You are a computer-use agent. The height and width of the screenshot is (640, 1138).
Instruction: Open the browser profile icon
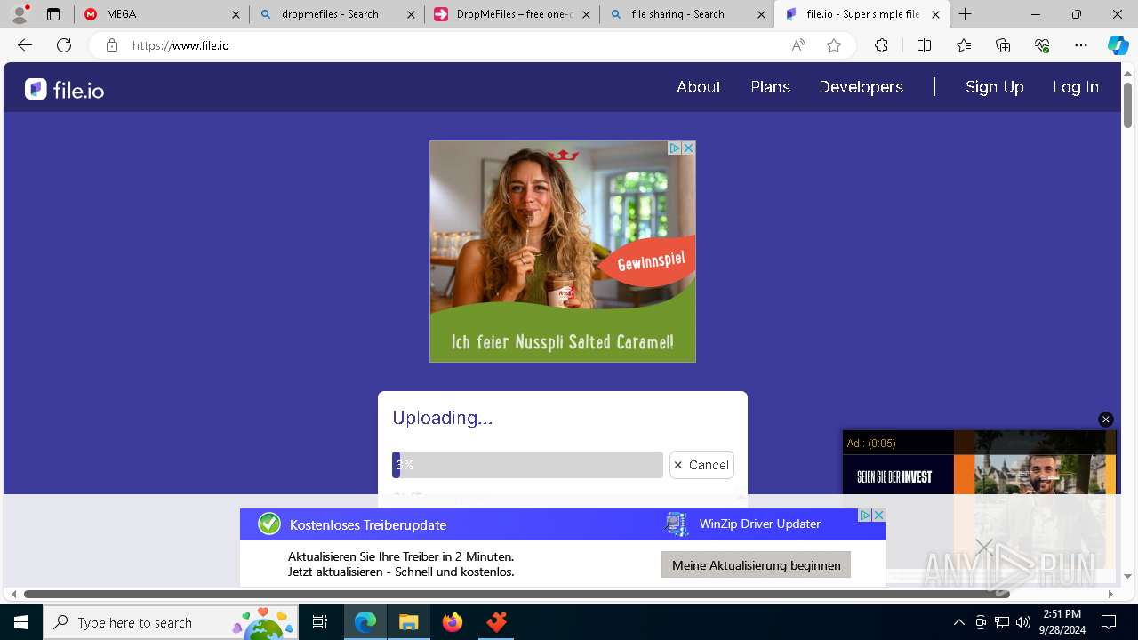click(20, 13)
